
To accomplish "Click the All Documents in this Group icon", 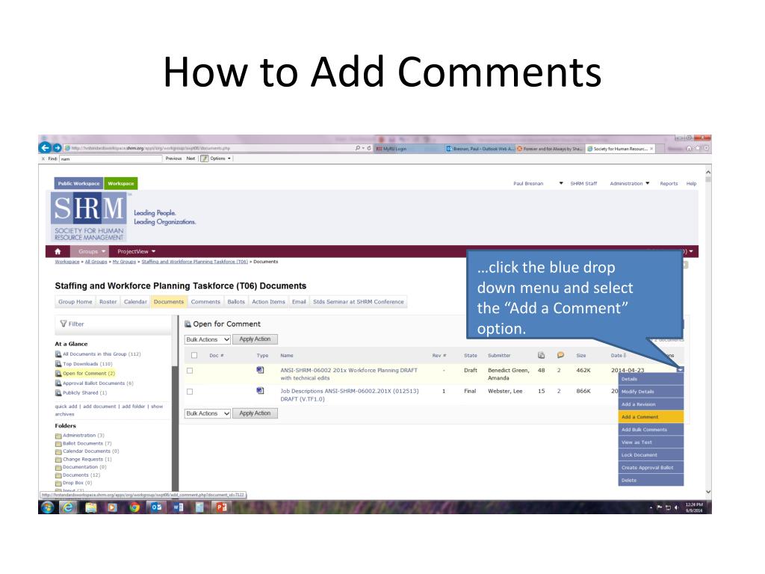I will [58, 354].
